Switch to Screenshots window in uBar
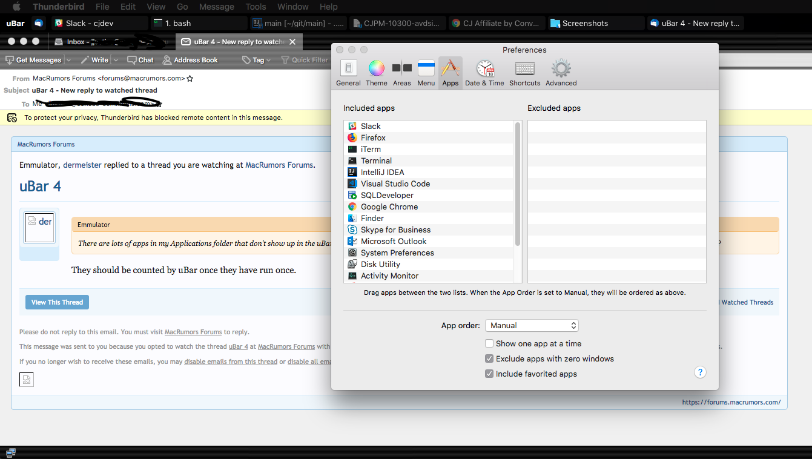 coord(596,23)
